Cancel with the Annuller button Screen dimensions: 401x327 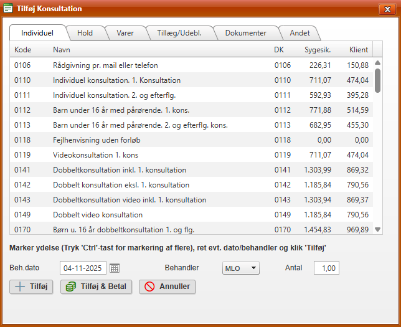point(166,287)
